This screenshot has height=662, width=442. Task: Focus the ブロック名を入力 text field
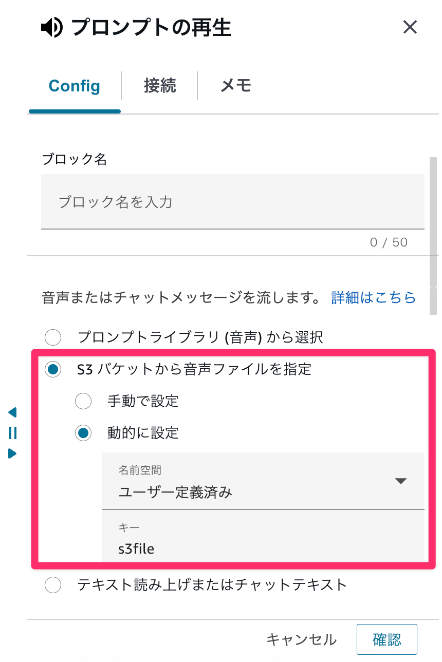[x=232, y=202]
